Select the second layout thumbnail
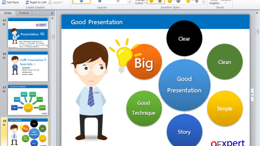Image resolution: width=260 pixels, height=146 pixels. point(100,2)
